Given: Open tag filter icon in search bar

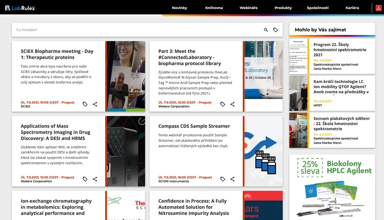Looking at the screenshot, I should [x=276, y=30].
